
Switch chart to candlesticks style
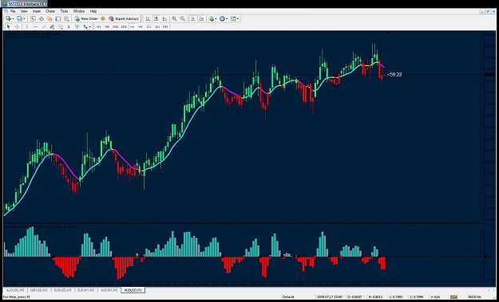click(x=156, y=19)
